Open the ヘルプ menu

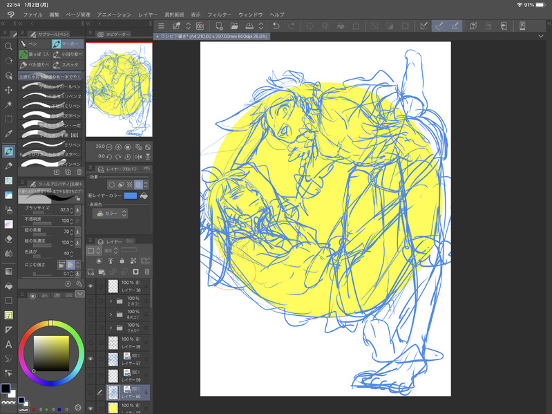(277, 15)
